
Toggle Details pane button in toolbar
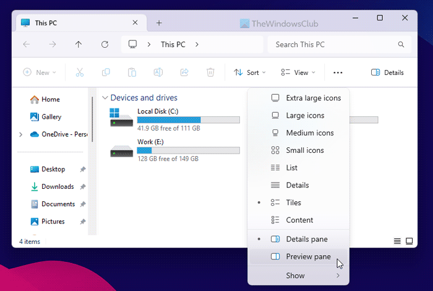[387, 72]
